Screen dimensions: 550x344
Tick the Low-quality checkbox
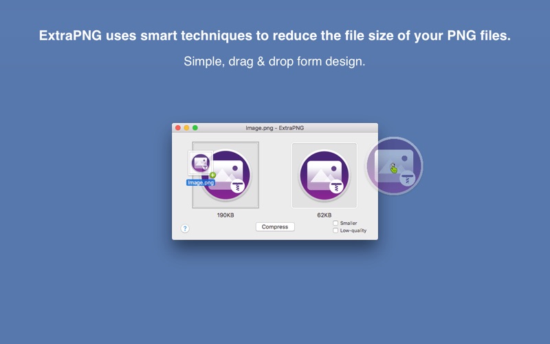point(335,230)
